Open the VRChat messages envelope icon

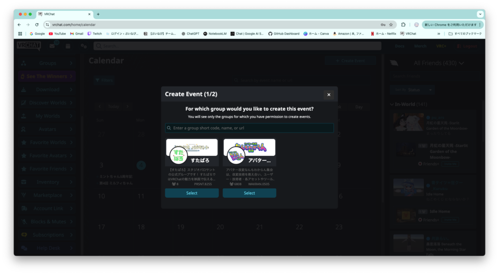click(53, 46)
